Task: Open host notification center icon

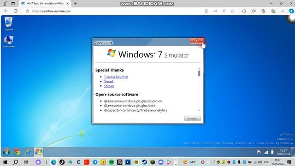Action: pyautogui.click(x=289, y=162)
